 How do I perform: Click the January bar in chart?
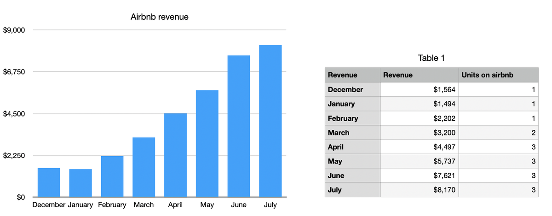(x=80, y=183)
